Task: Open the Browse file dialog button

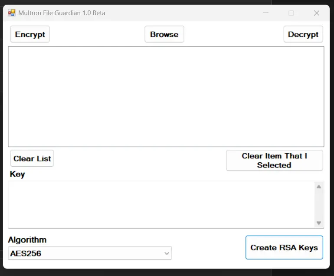Action: 164,34
